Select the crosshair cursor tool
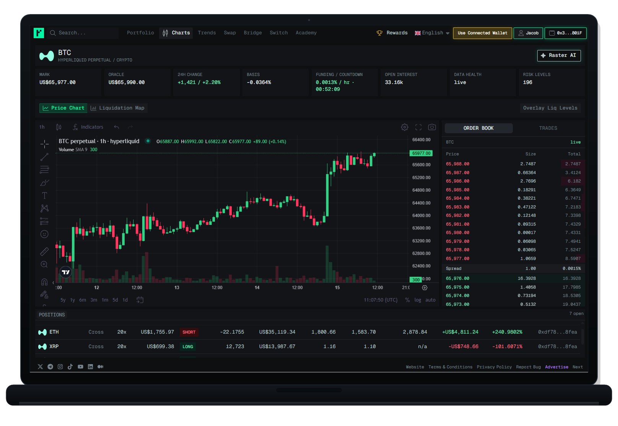This screenshot has width=618, height=426. (44, 144)
